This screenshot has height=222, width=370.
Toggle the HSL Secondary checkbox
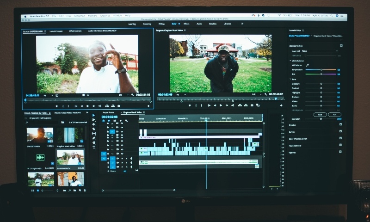coord(340,145)
